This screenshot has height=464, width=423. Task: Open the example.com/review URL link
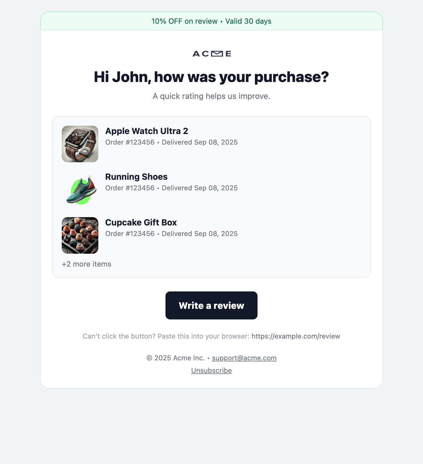click(x=296, y=336)
